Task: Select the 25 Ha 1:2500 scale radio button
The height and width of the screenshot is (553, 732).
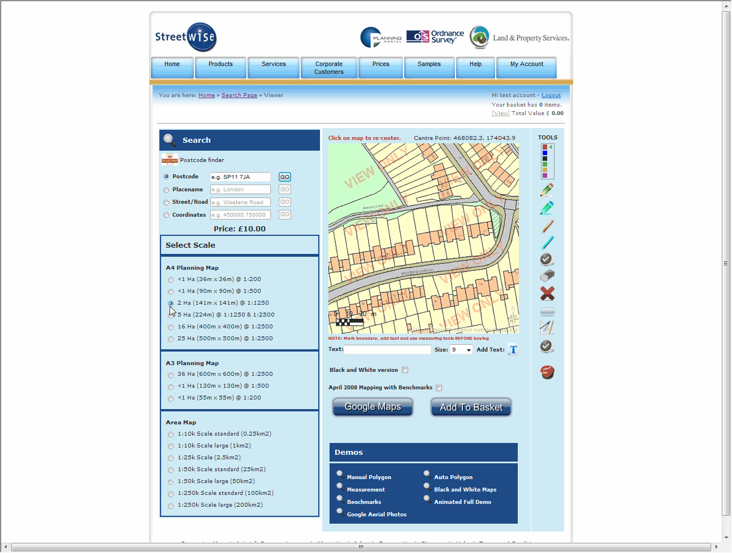Action: [171, 339]
